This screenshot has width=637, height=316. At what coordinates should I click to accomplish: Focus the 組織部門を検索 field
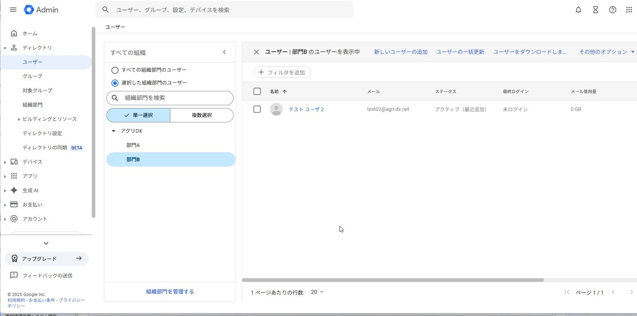pos(170,98)
